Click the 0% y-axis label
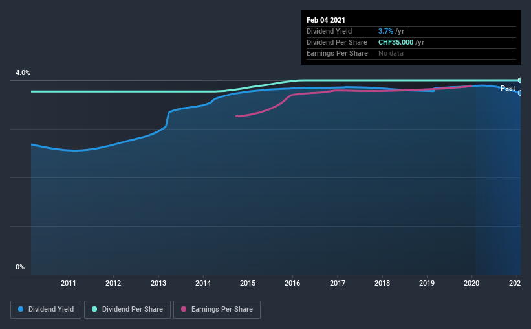Image resolution: width=531 pixels, height=329 pixels. (x=20, y=267)
